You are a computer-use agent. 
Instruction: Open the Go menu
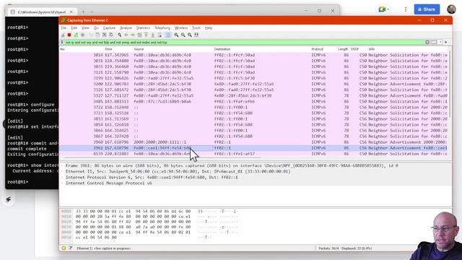[x=96, y=27]
